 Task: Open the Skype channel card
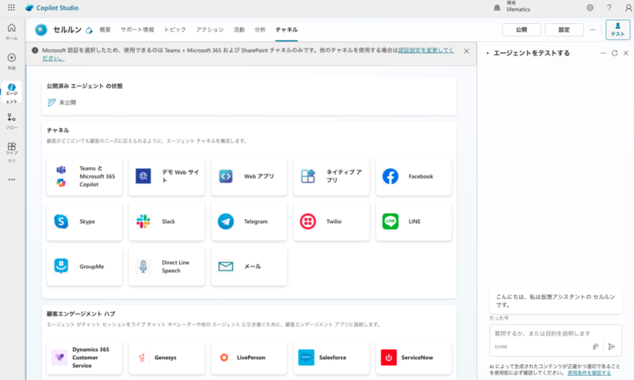[84, 221]
